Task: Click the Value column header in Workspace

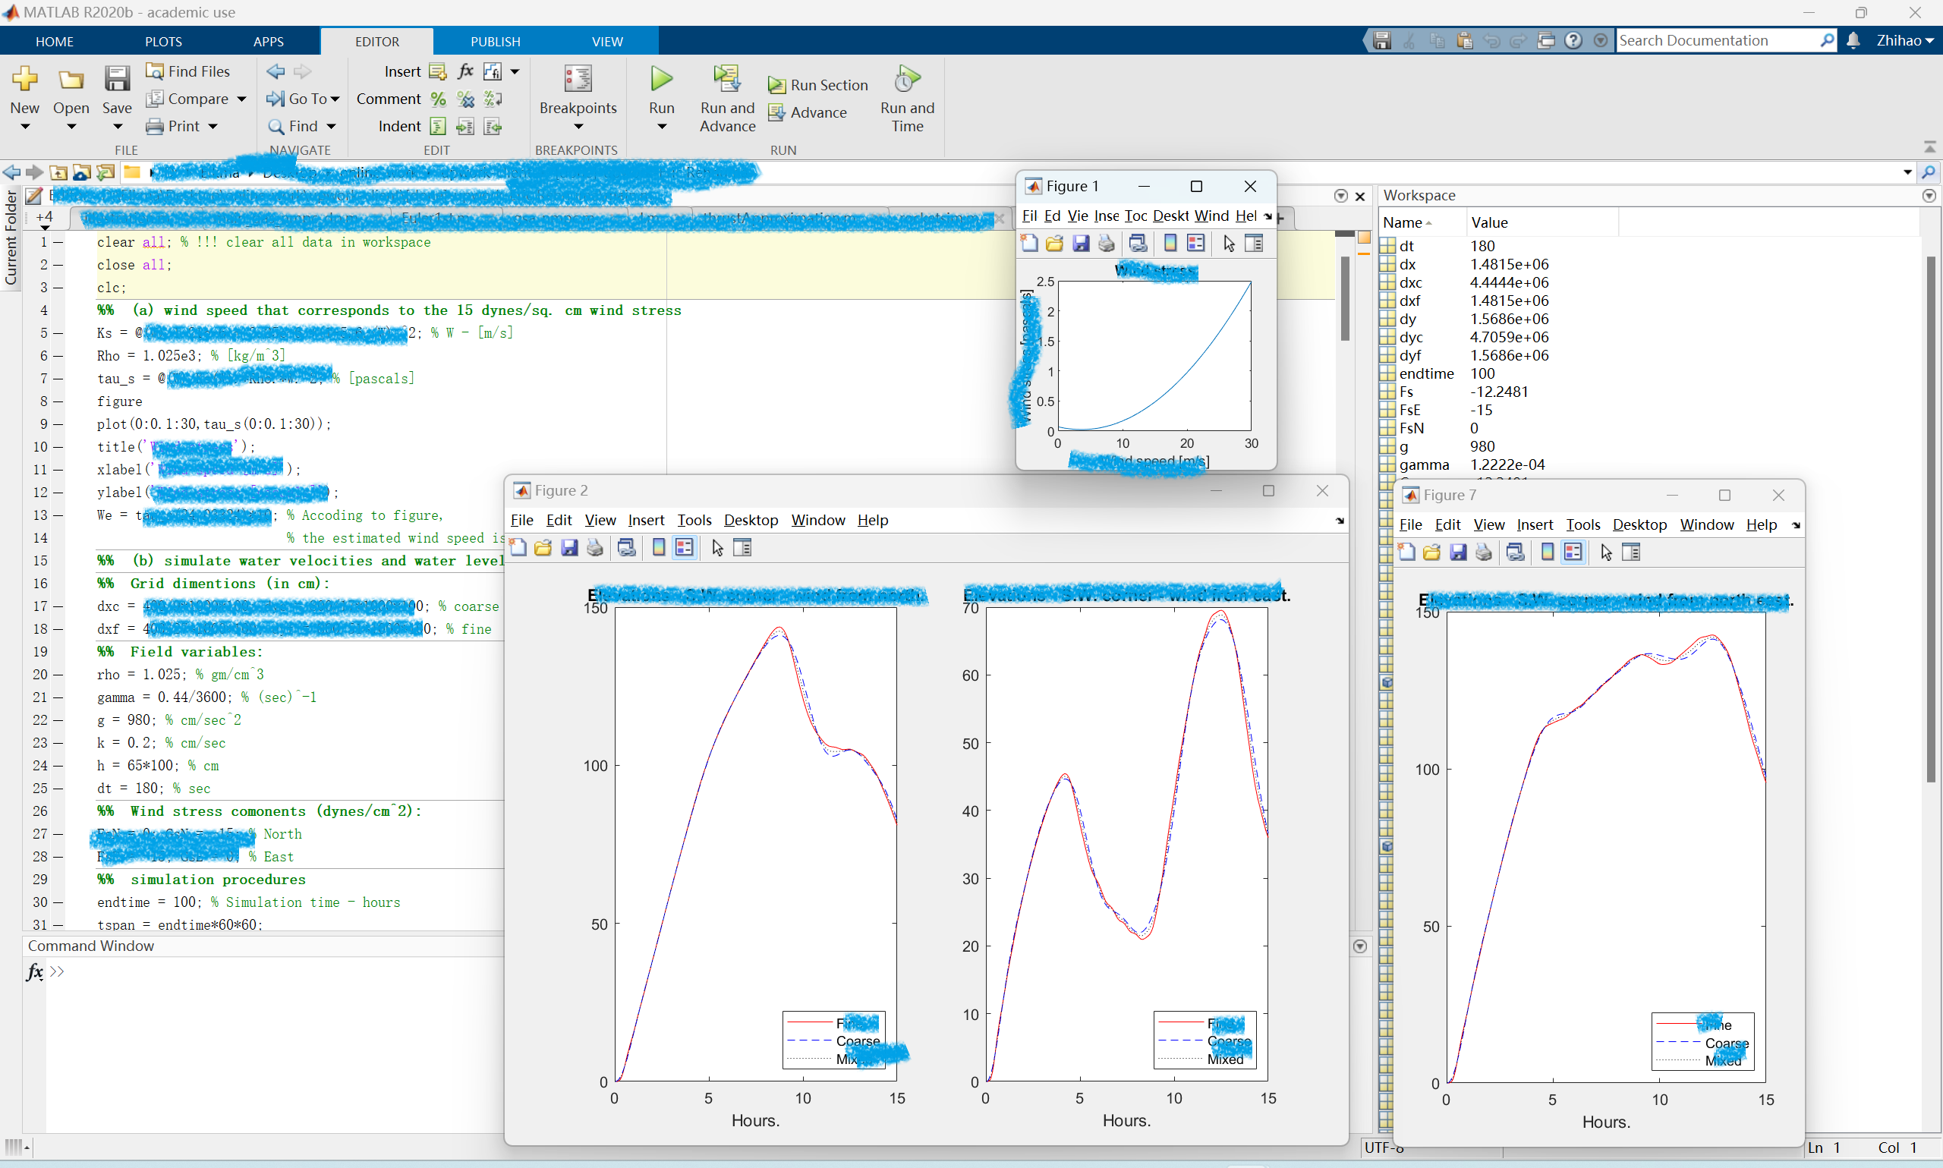Action: point(1541,222)
